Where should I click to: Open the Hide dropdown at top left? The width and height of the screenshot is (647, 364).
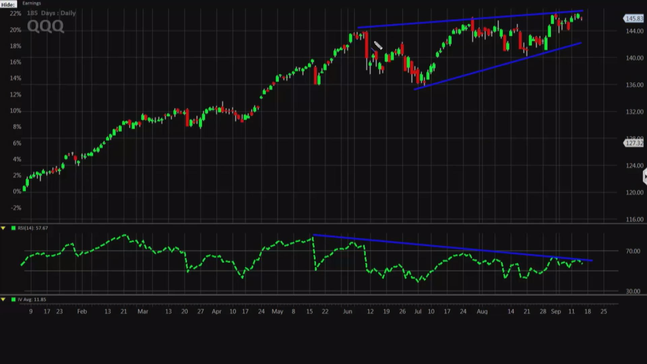click(8, 4)
